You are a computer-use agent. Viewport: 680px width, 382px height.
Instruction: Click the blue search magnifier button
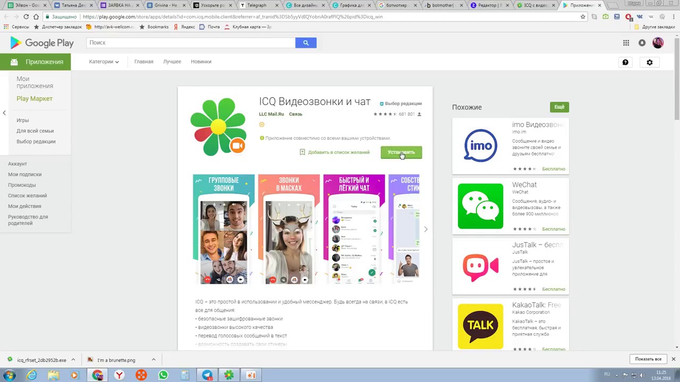click(x=306, y=42)
